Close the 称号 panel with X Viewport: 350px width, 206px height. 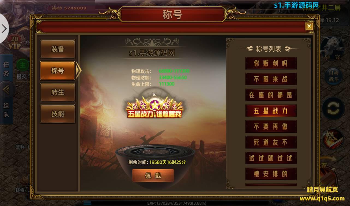[309, 26]
